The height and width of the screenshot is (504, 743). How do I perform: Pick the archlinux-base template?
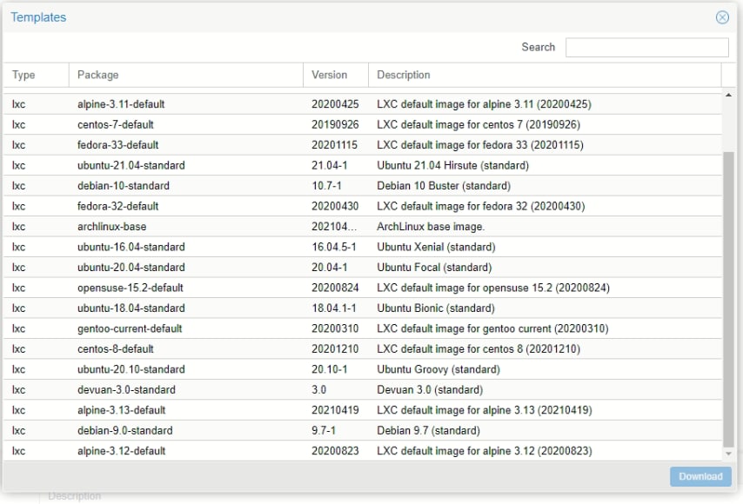(112, 227)
